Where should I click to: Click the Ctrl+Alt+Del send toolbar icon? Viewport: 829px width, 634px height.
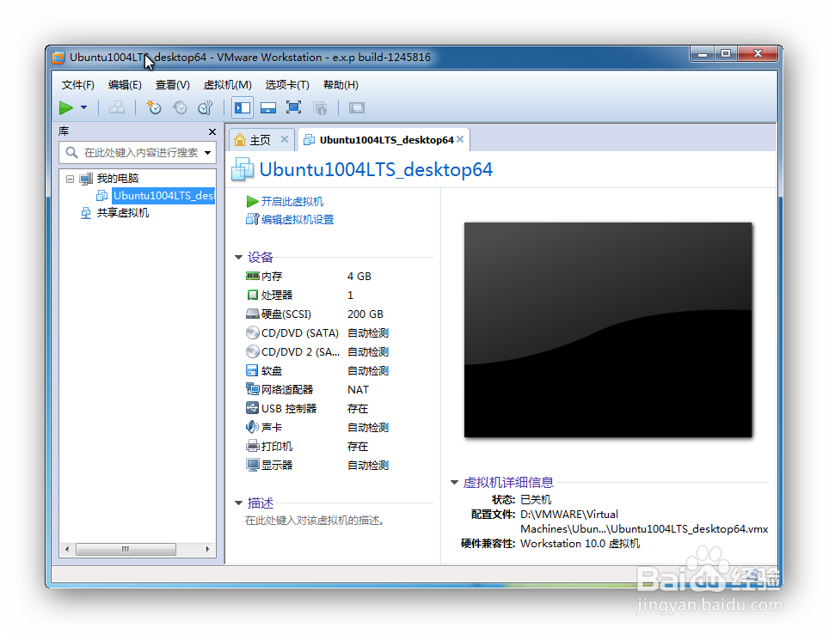click(x=117, y=107)
